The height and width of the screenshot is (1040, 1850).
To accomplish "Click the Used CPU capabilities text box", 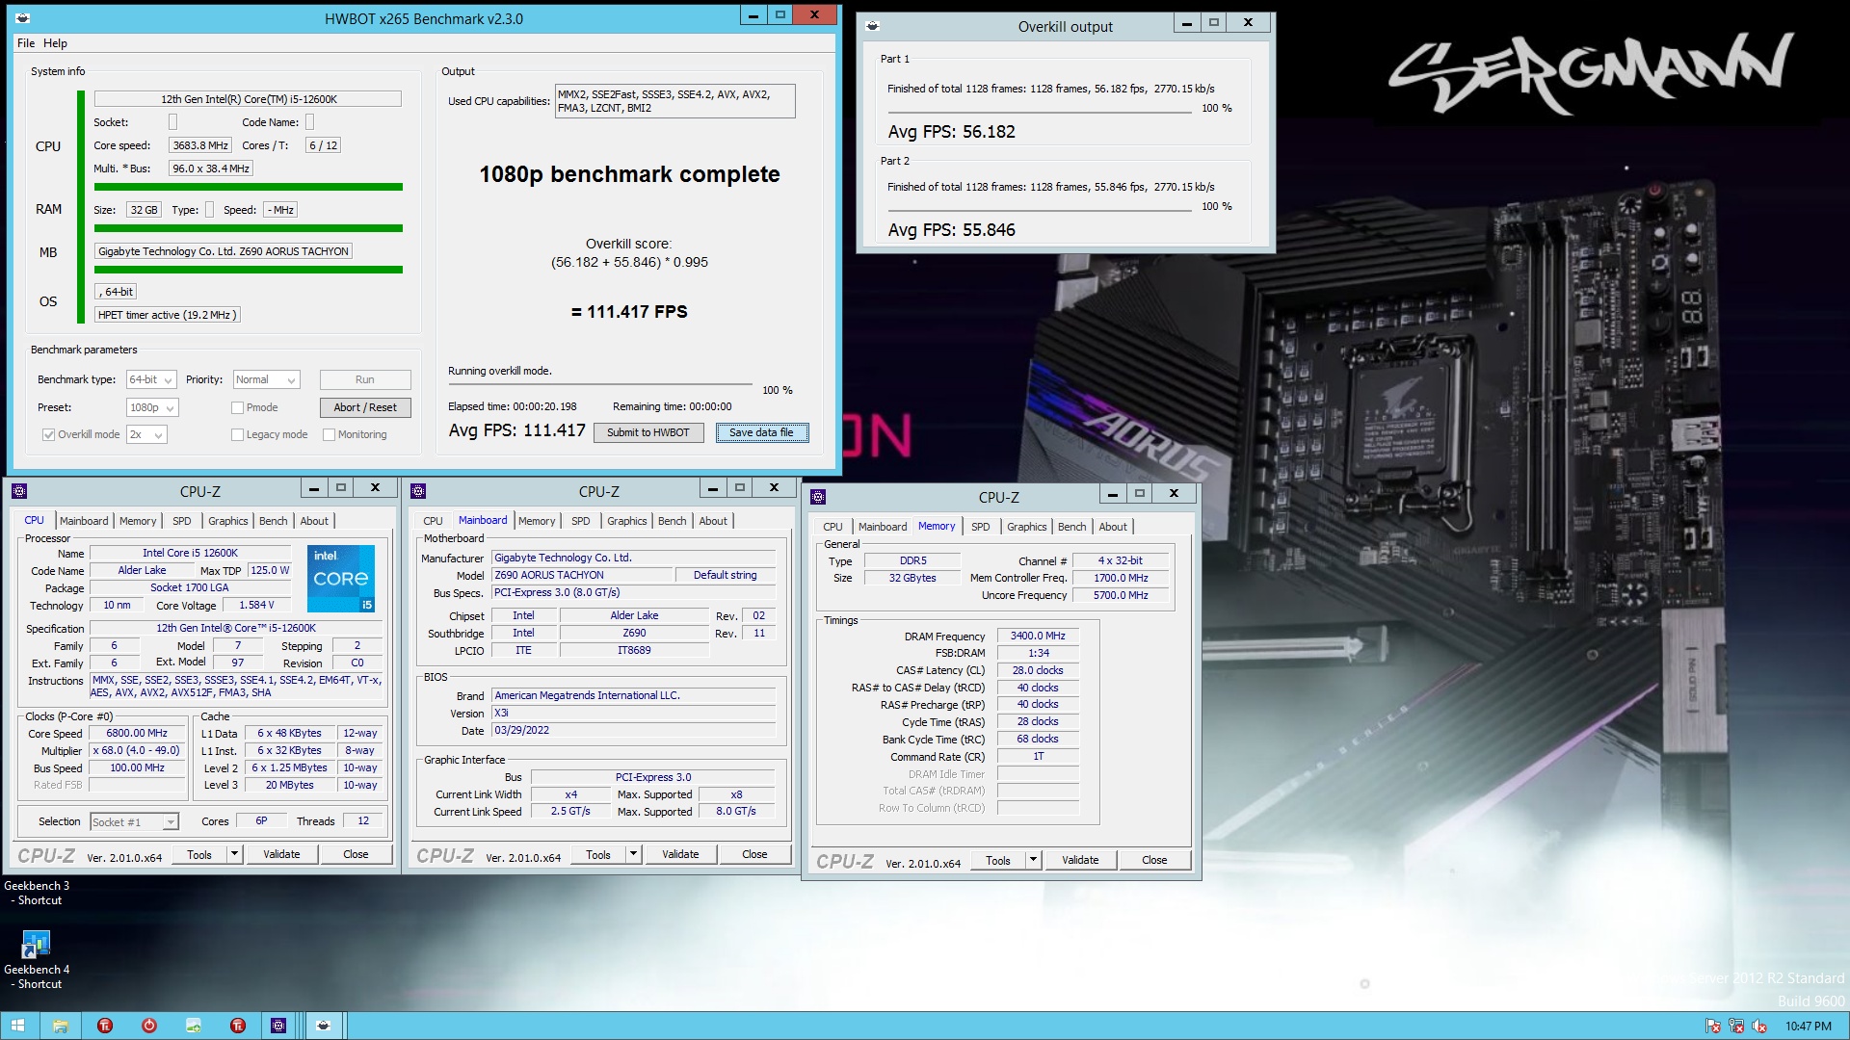I will (674, 101).
